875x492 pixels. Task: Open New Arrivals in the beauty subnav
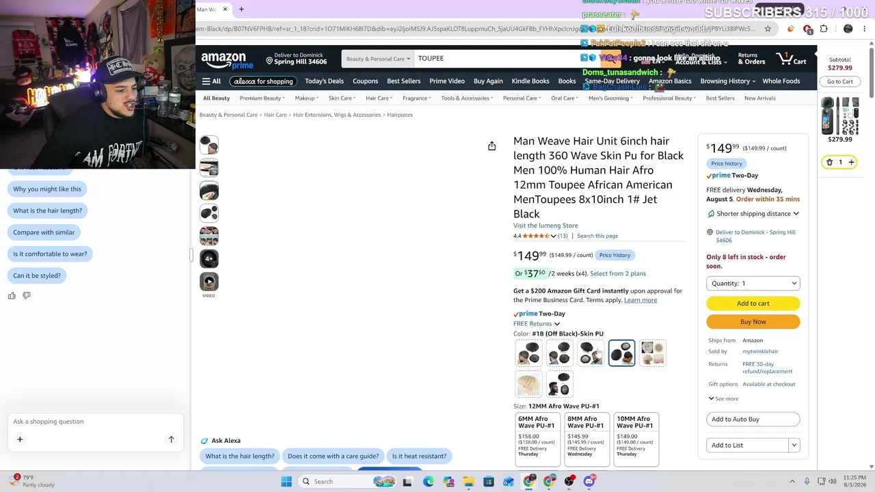tap(760, 98)
